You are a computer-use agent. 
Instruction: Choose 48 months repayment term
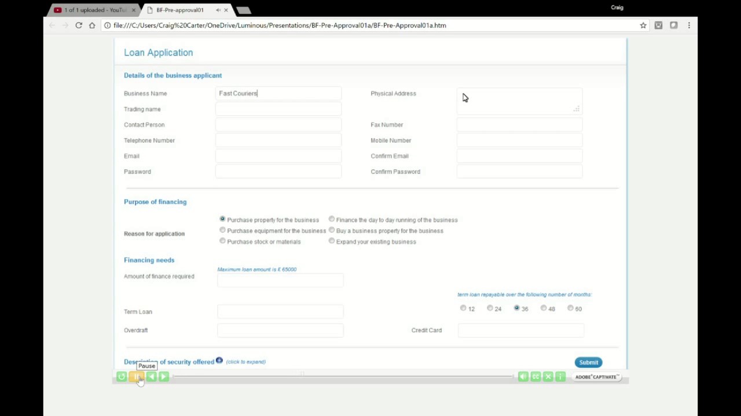point(544,309)
